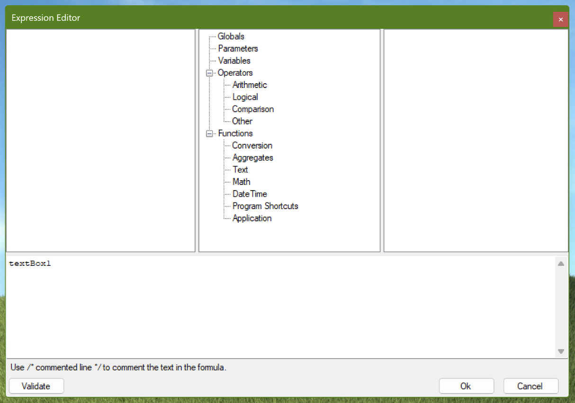
Task: Select the Program Shortcuts category
Action: click(265, 206)
